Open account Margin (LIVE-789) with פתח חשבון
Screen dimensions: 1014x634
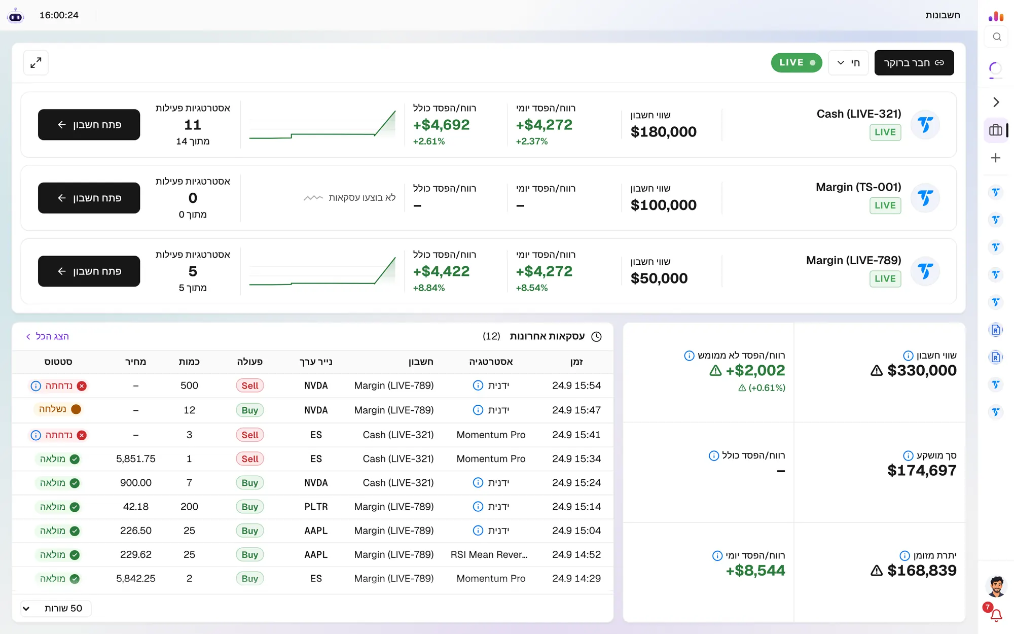click(x=89, y=271)
